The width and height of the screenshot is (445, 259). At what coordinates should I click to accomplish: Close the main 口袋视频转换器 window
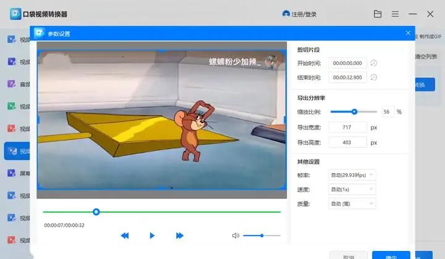point(430,14)
